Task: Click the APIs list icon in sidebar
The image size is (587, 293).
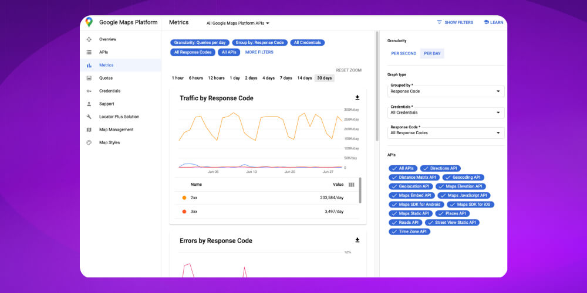Action: [89, 52]
